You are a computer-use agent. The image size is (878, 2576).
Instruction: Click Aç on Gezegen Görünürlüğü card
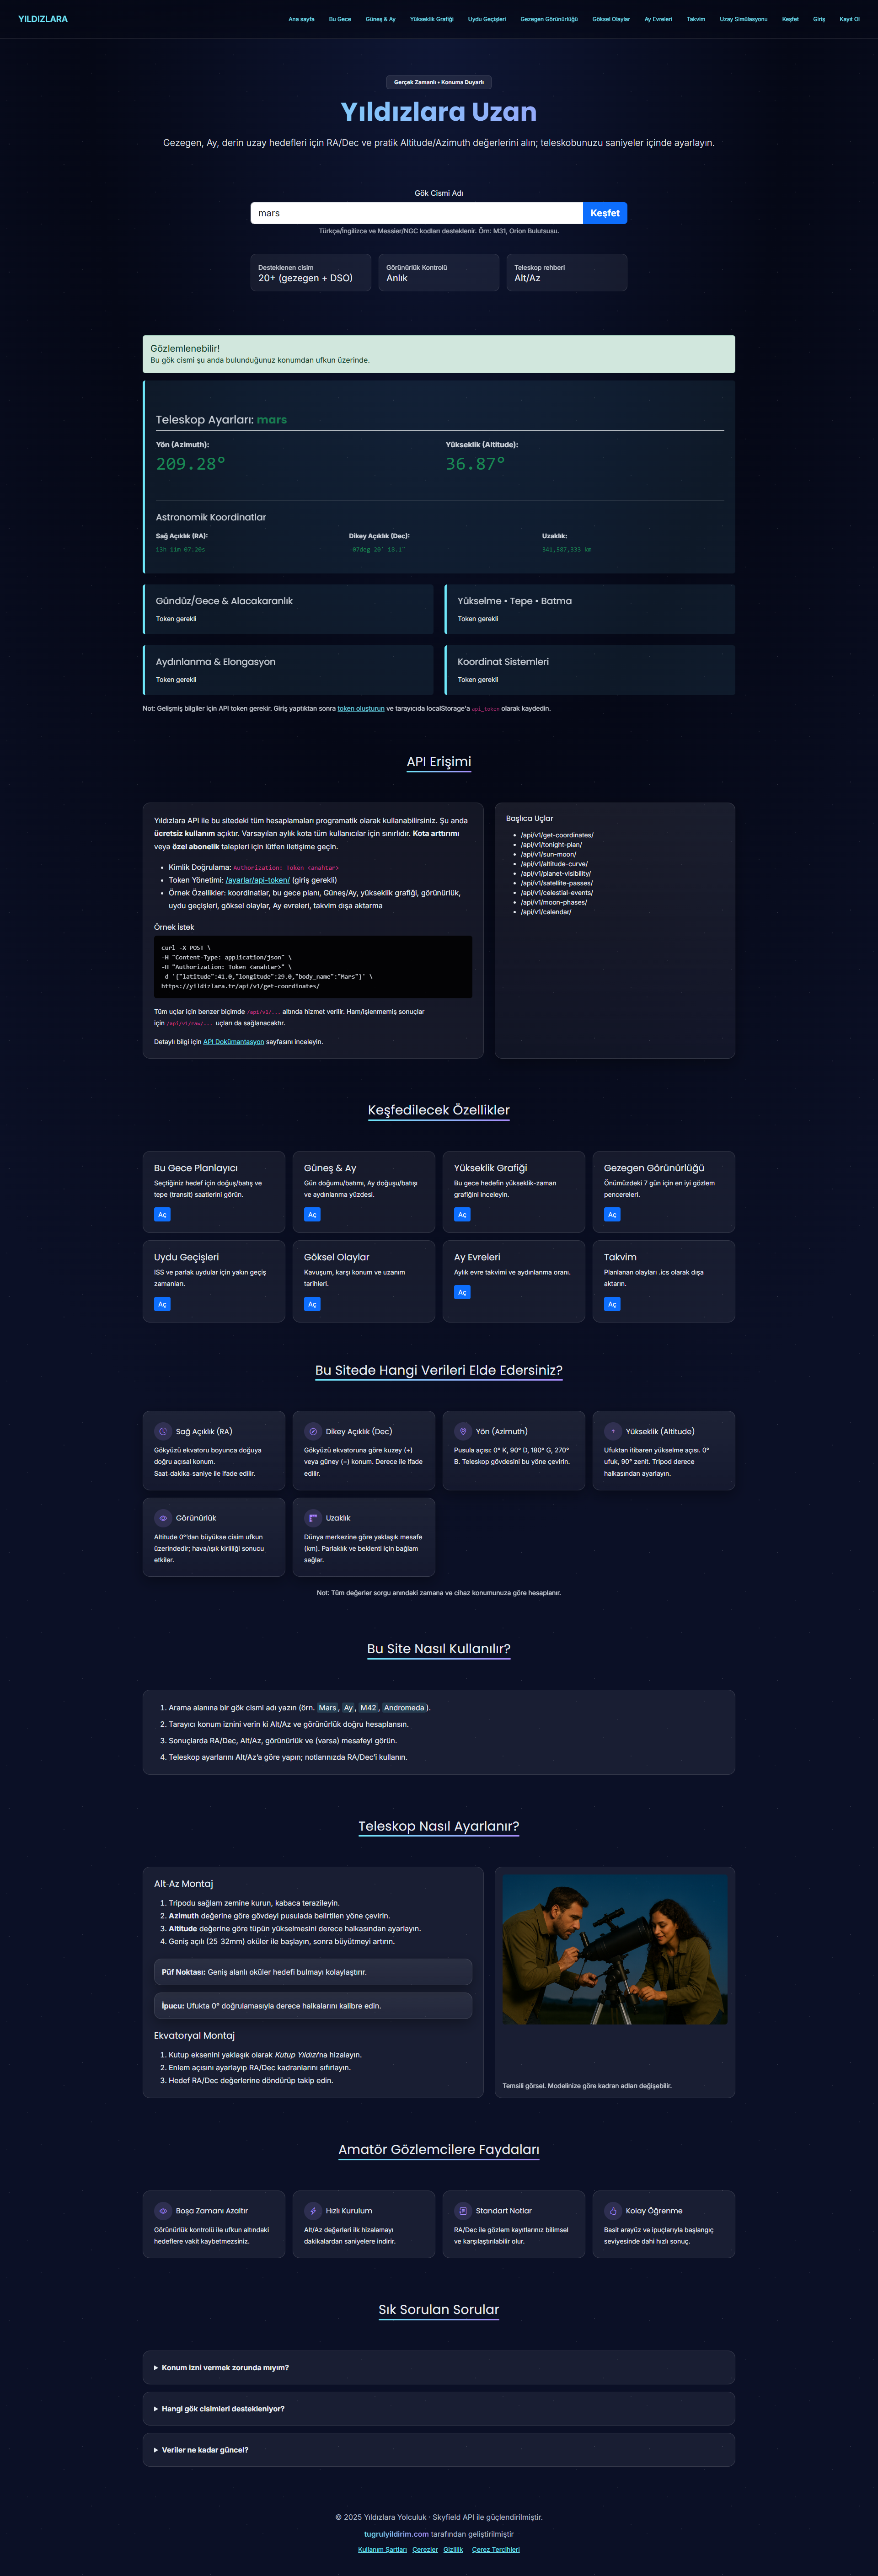pos(612,1215)
